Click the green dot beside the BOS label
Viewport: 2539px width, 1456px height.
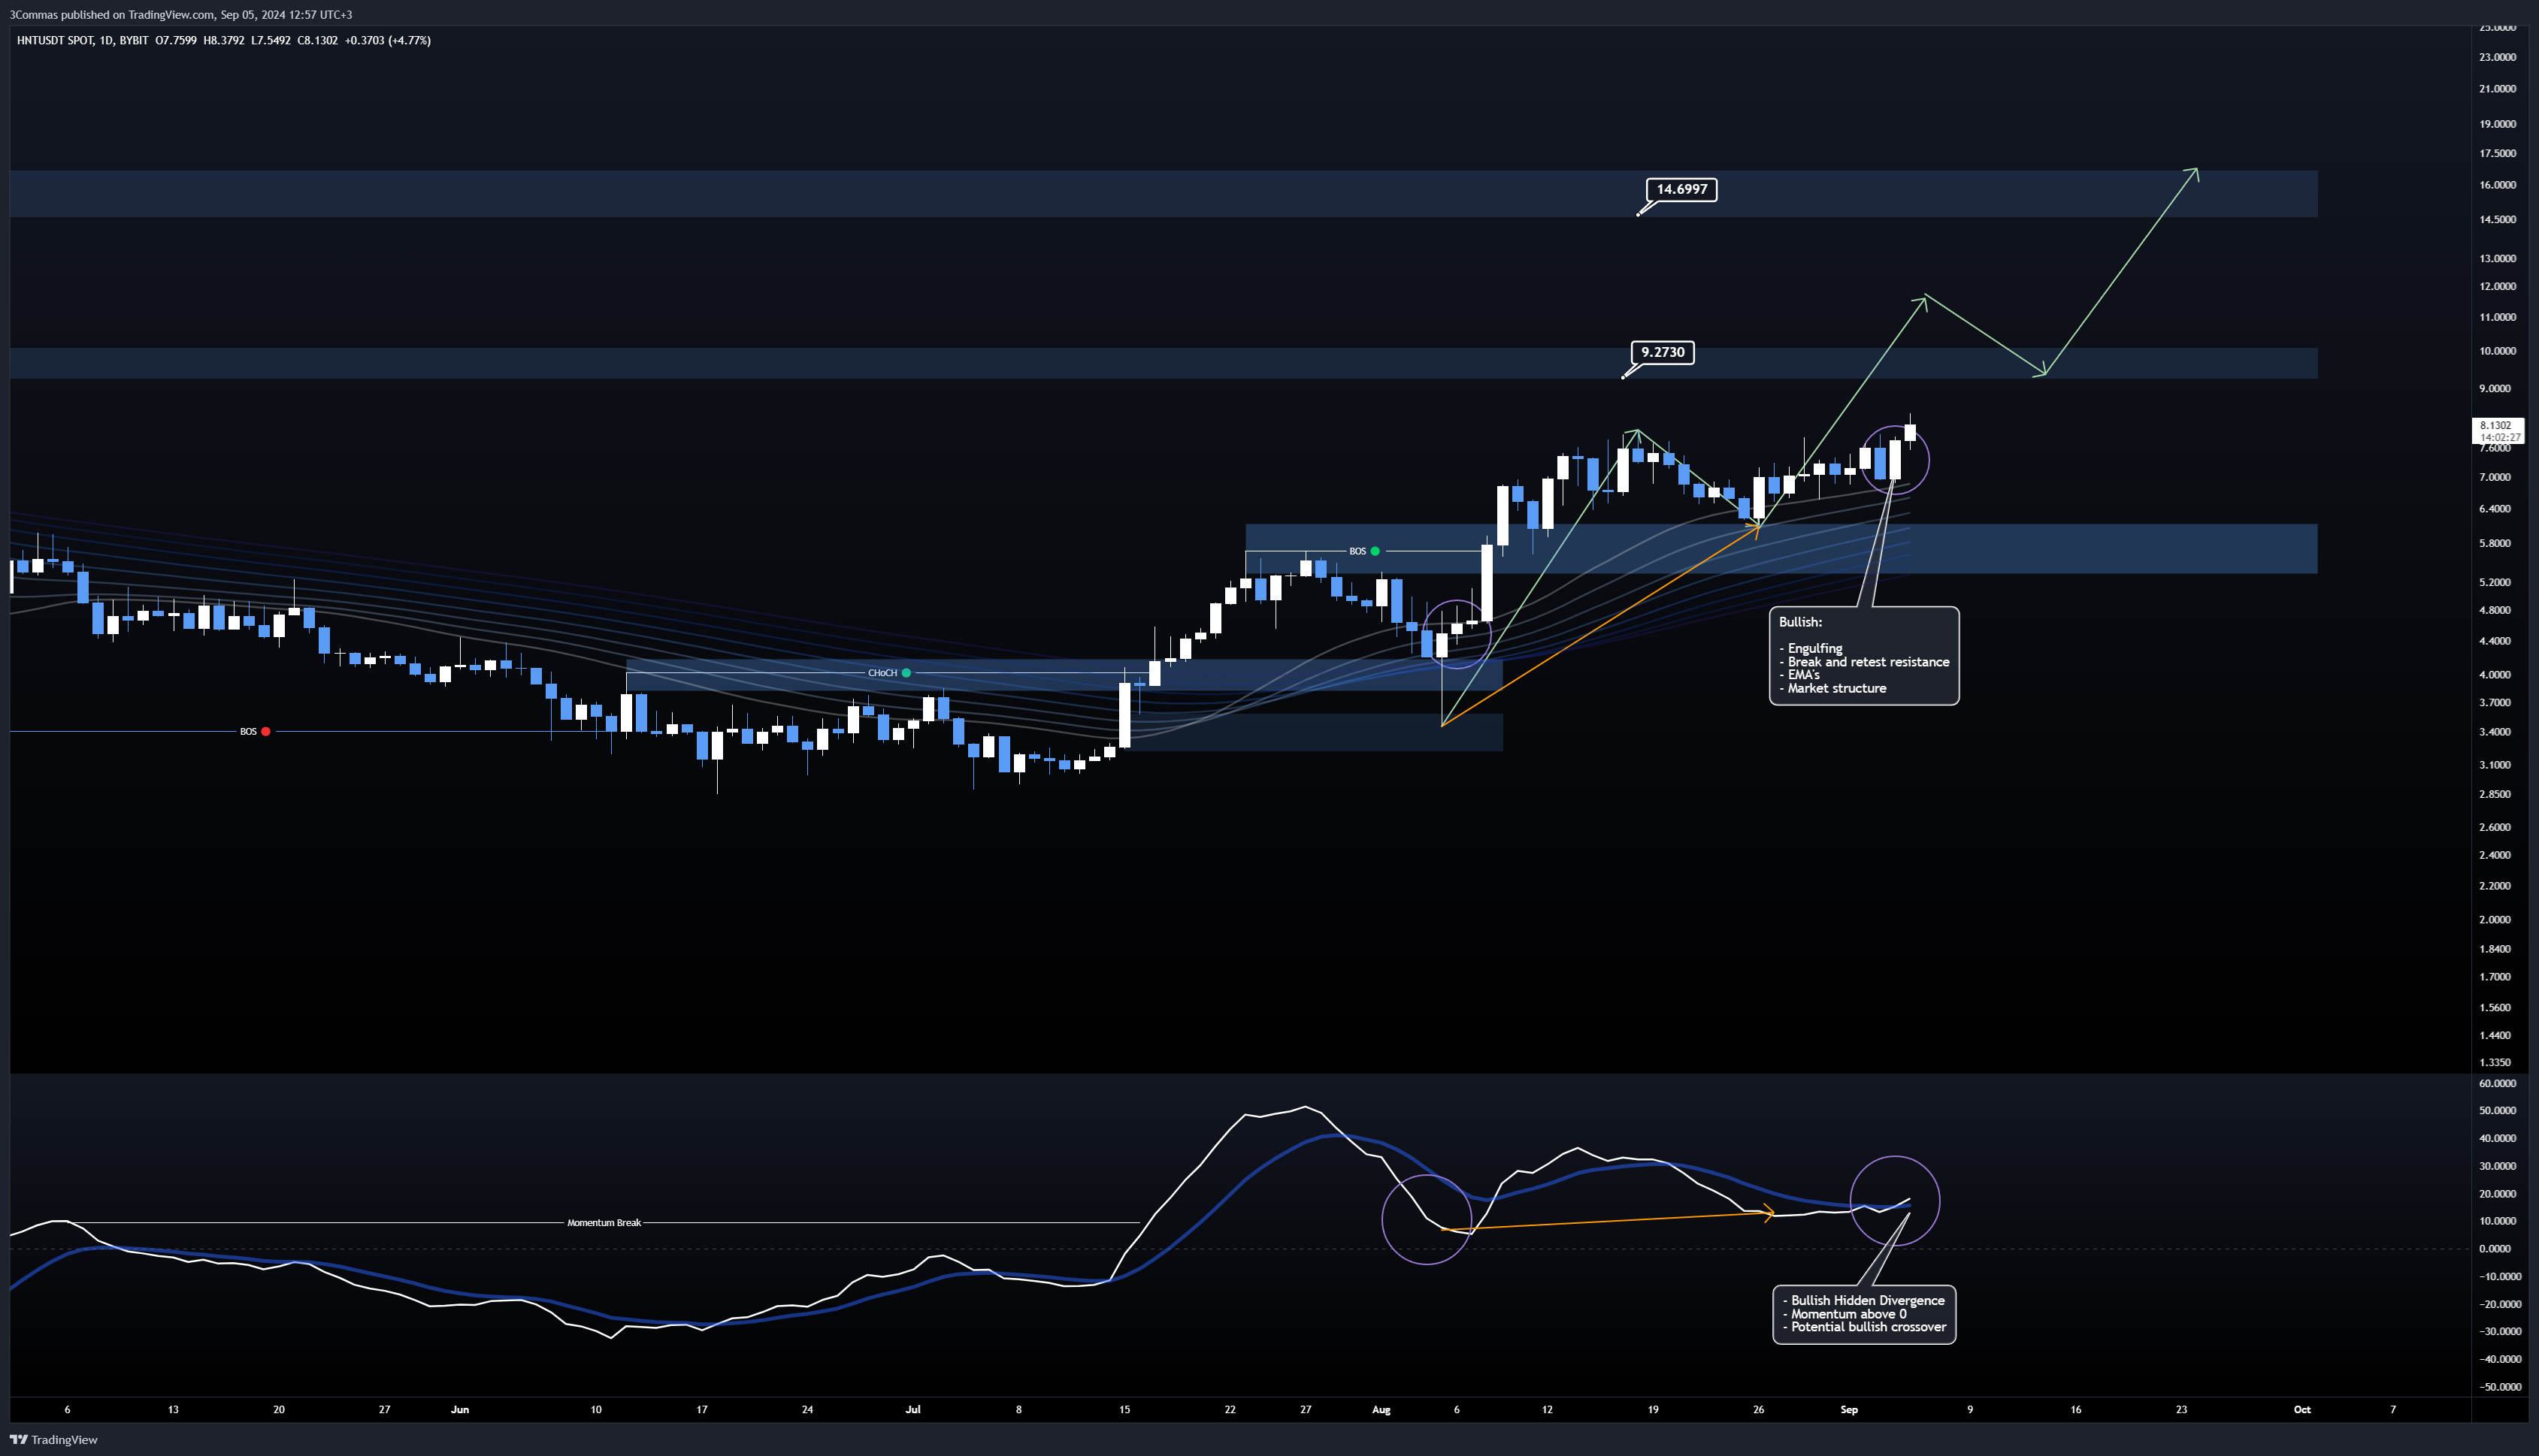(1375, 551)
